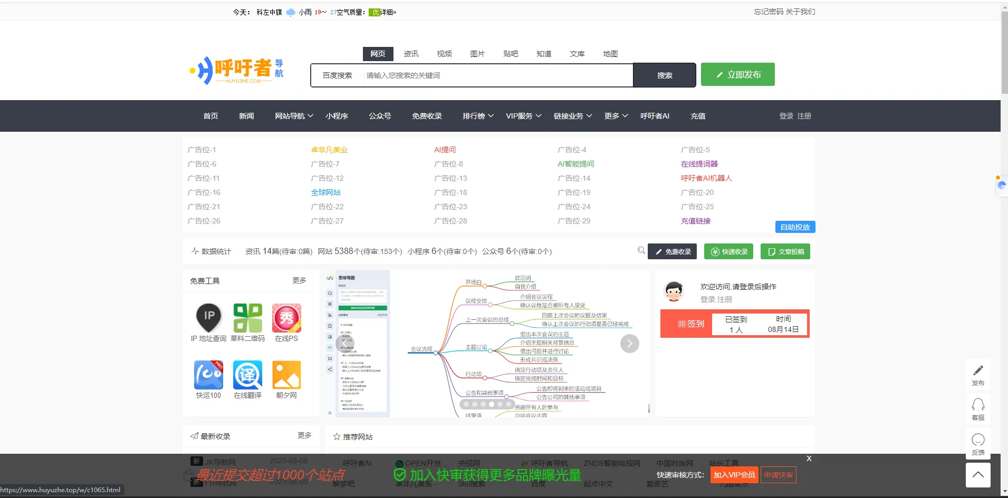1008x498 pixels.
Task: Click the 反馈 feedback icon
Action: [978, 440]
